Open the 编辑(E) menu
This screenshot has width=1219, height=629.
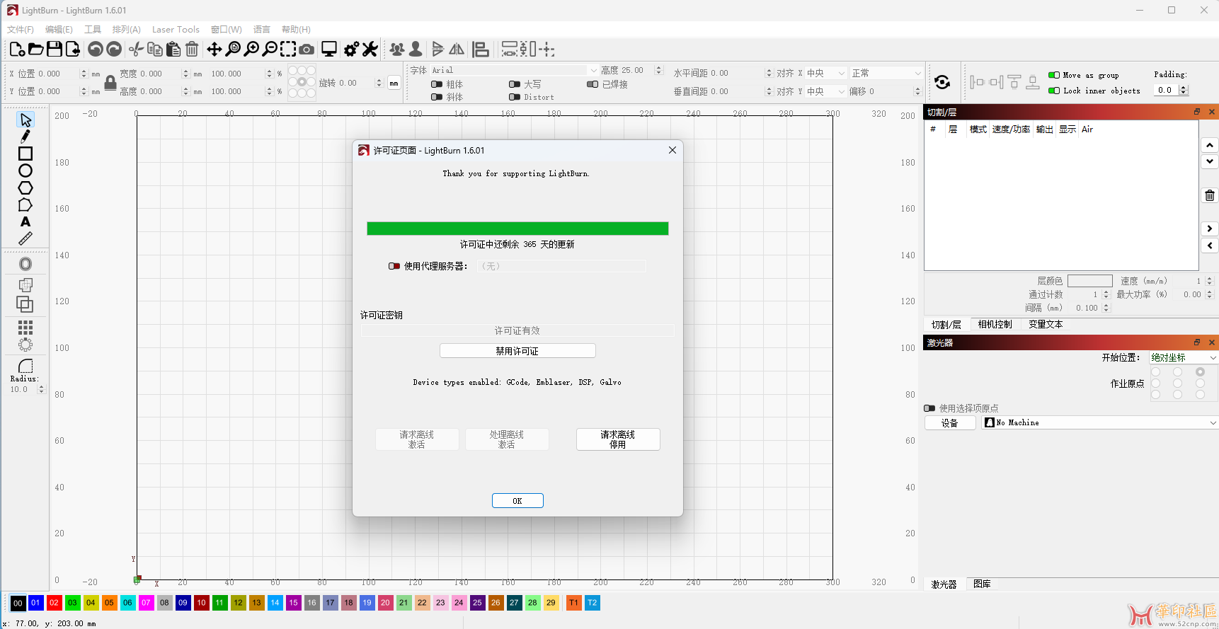pyautogui.click(x=59, y=29)
